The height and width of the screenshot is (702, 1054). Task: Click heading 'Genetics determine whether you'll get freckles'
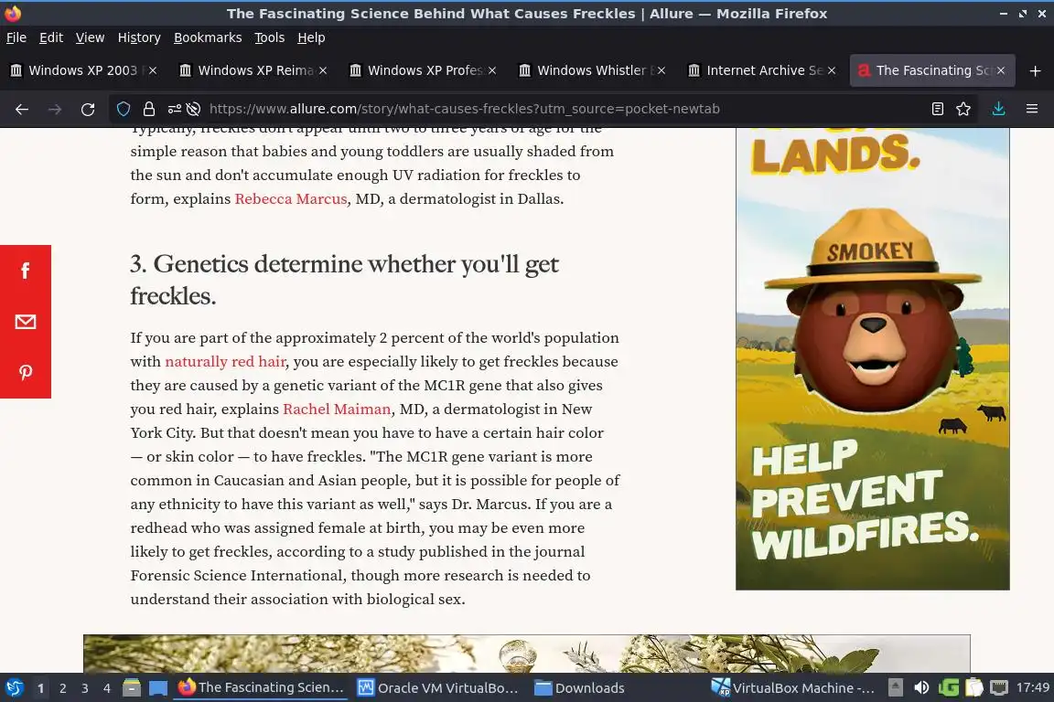click(344, 280)
